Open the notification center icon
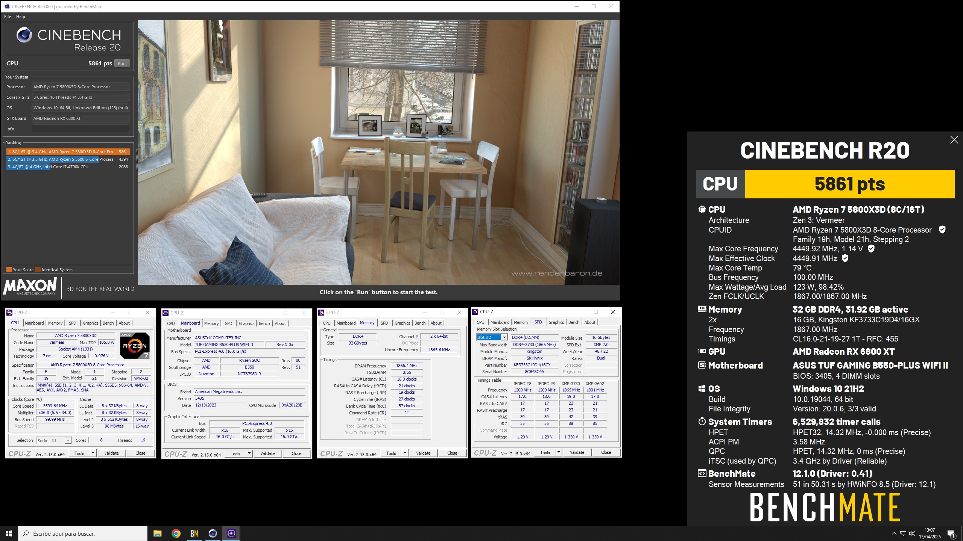 951,533
